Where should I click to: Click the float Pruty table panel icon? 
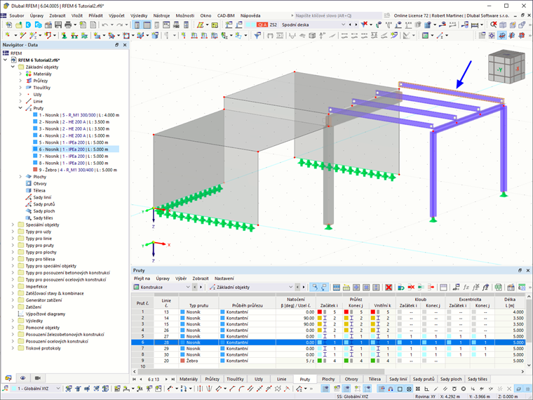click(520, 270)
